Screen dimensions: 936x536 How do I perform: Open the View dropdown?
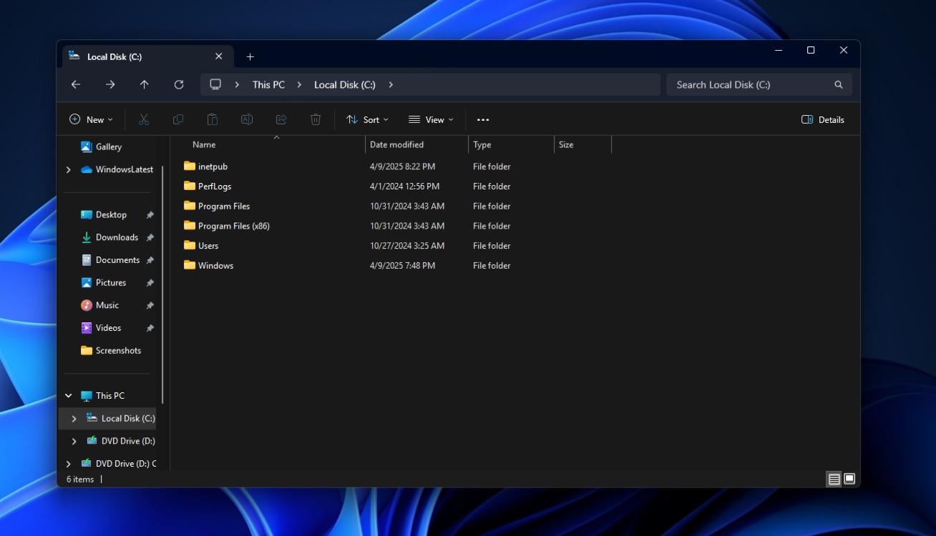tap(431, 119)
